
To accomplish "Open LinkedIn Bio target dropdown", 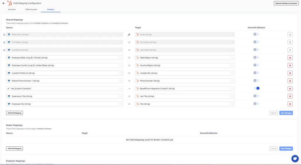I will 185,73.
